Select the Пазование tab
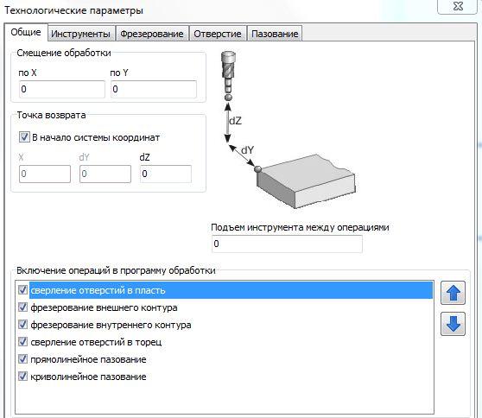Viewport: 482px width, 418px height. pos(275,34)
